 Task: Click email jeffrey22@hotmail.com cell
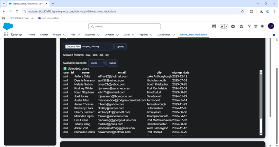pos(112,76)
